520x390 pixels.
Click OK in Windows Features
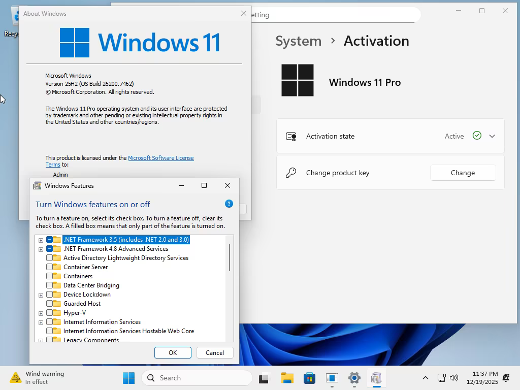tap(173, 352)
